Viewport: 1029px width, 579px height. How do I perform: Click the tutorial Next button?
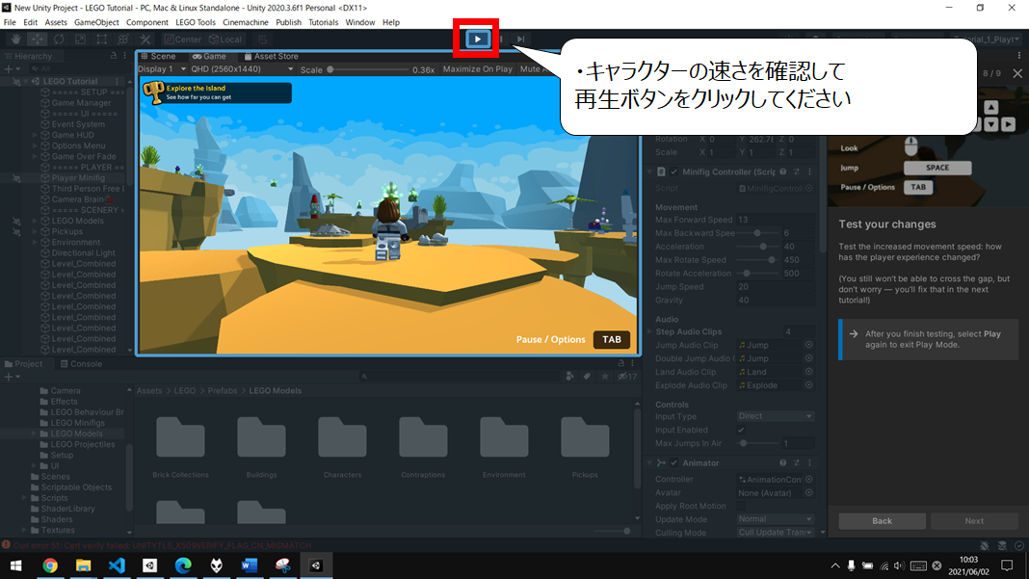[974, 520]
